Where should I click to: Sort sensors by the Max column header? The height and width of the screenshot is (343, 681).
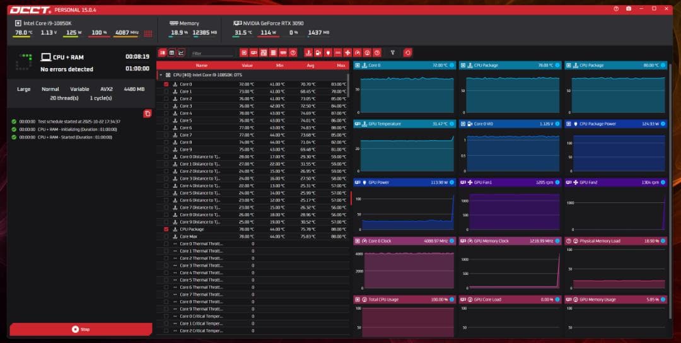pyautogui.click(x=340, y=65)
